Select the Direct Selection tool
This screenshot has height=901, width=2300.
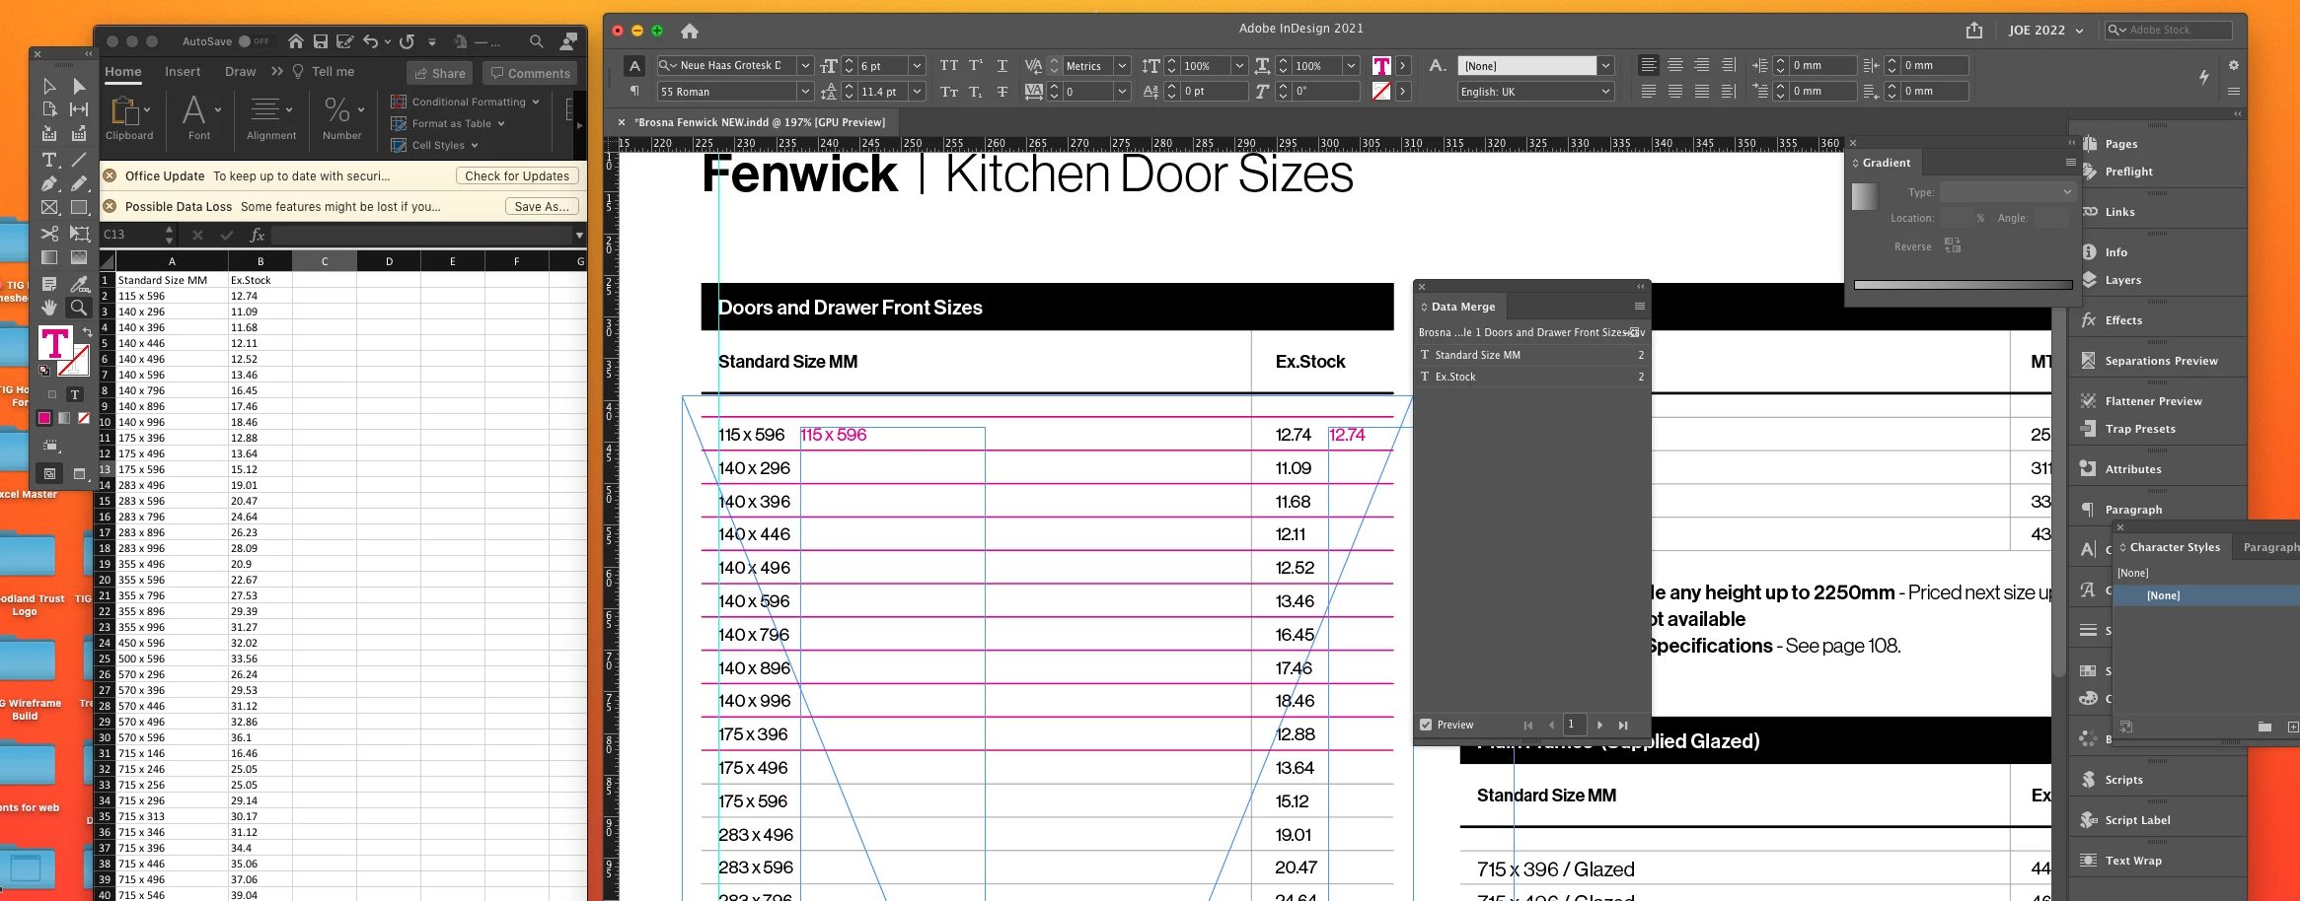click(x=79, y=86)
